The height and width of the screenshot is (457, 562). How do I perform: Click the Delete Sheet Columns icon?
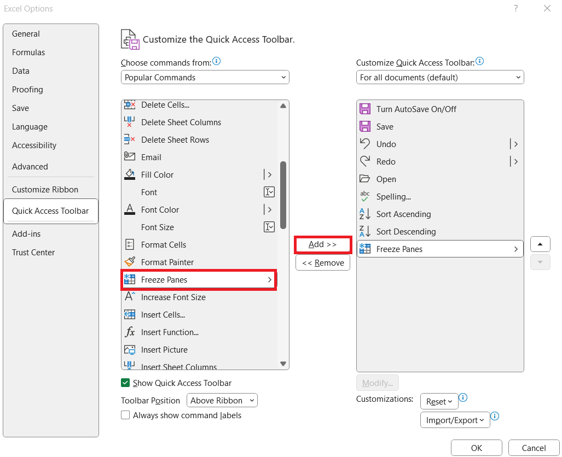click(x=129, y=122)
